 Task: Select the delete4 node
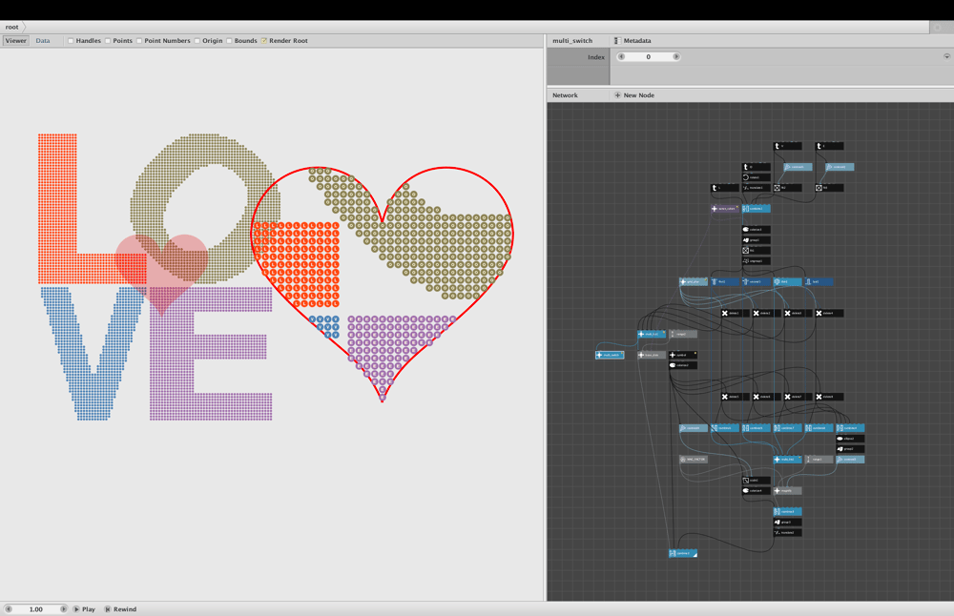pyautogui.click(x=829, y=313)
